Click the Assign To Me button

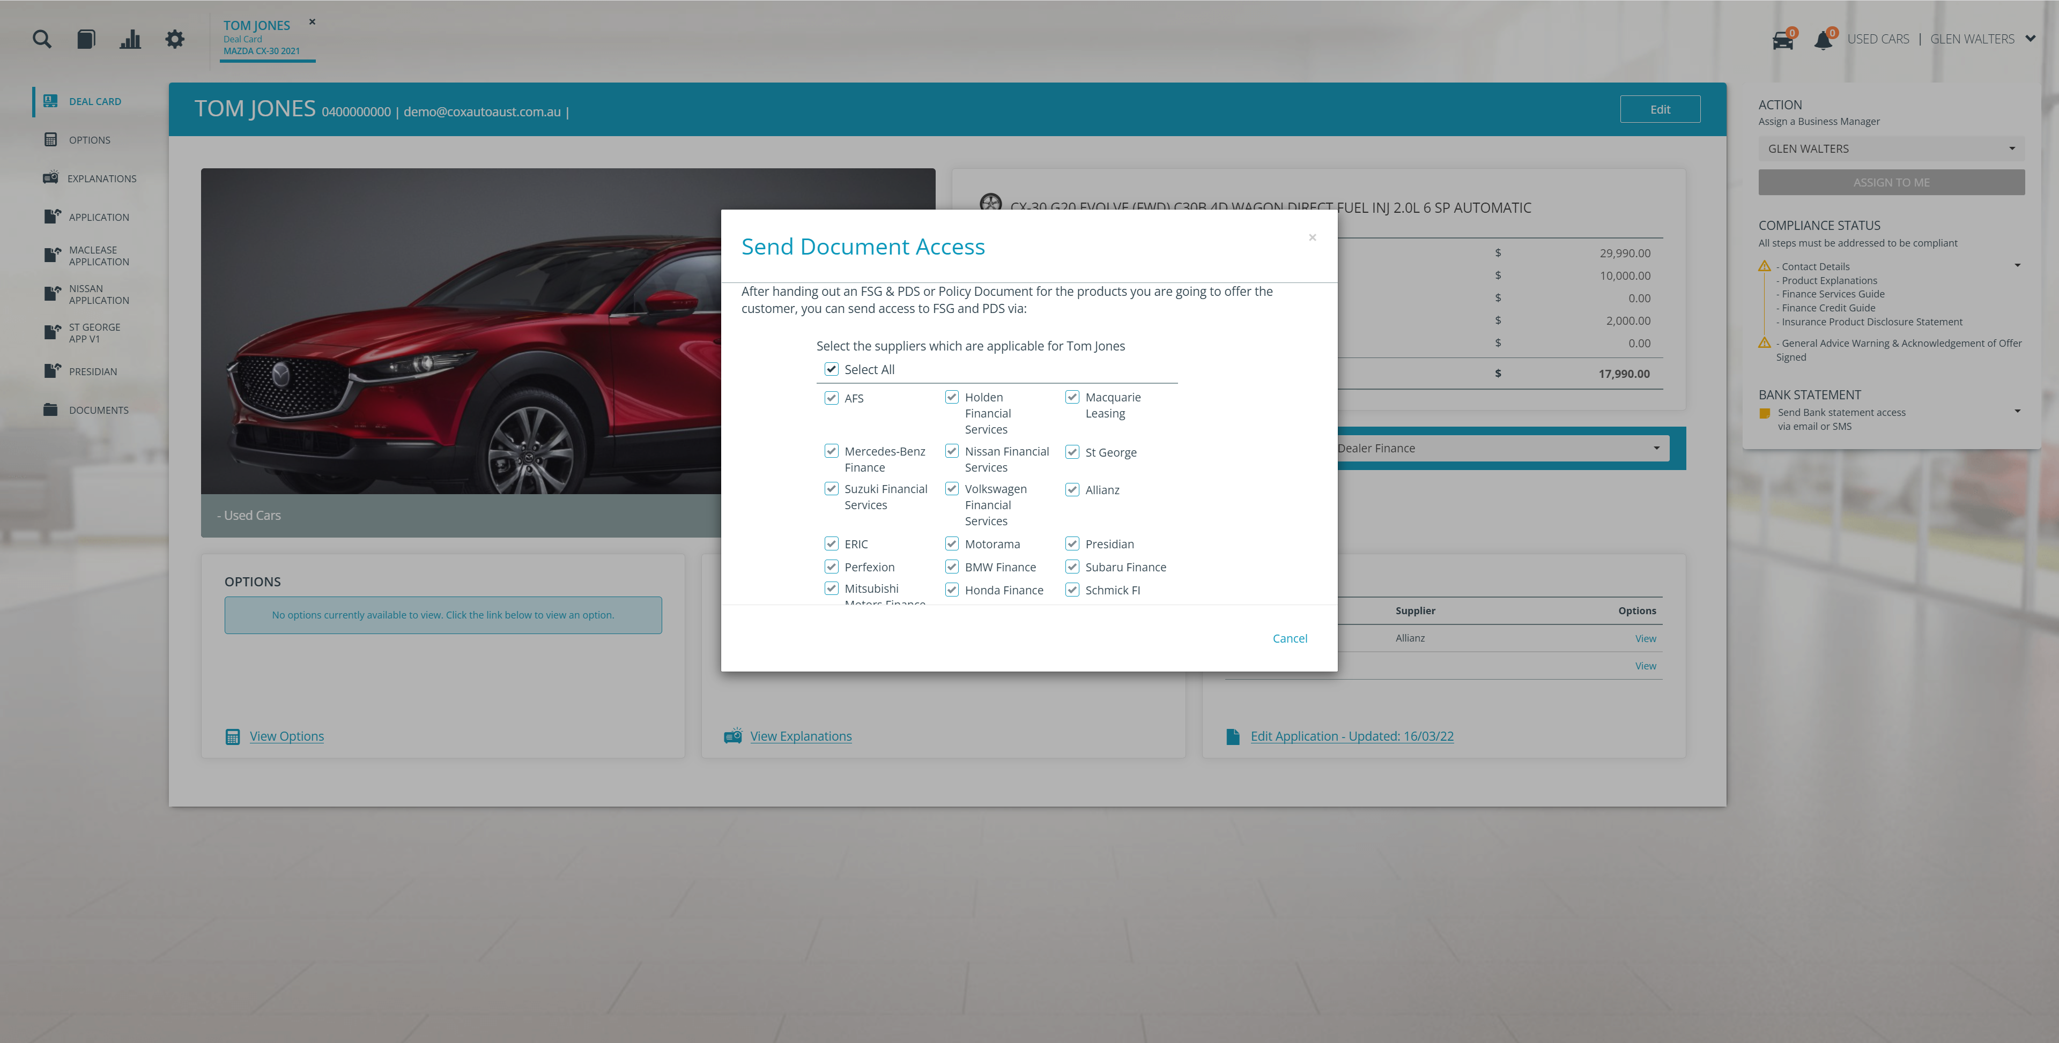(1891, 182)
